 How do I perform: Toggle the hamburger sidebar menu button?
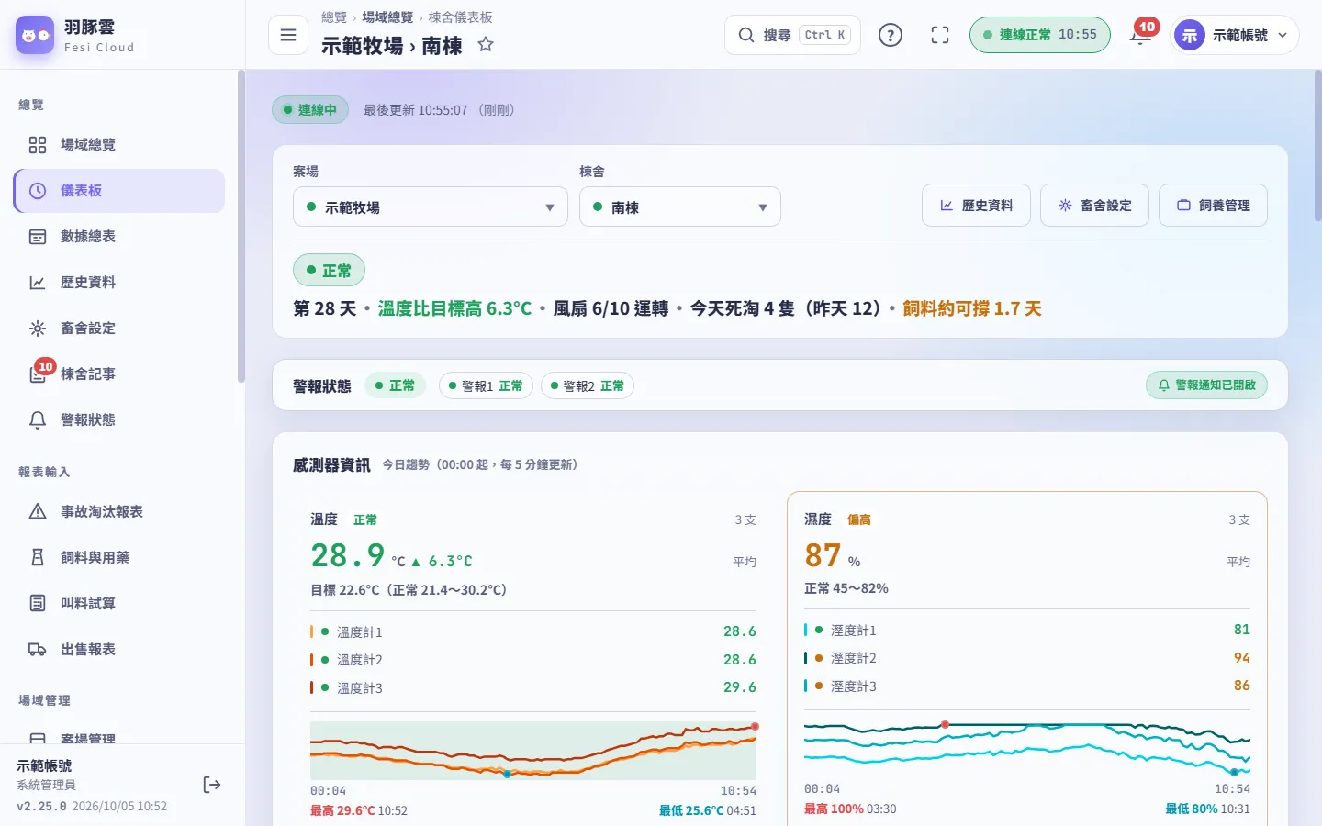[x=288, y=35]
